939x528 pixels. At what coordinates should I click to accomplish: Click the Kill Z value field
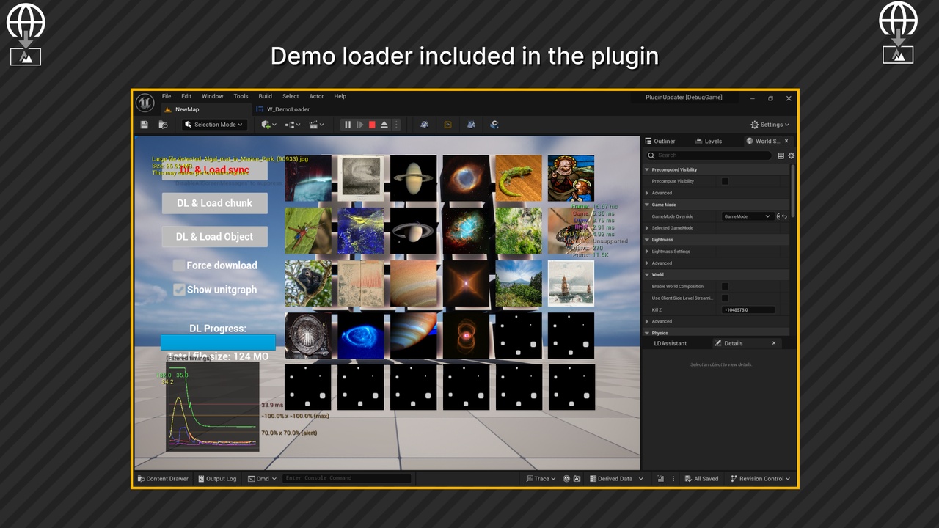pyautogui.click(x=748, y=310)
